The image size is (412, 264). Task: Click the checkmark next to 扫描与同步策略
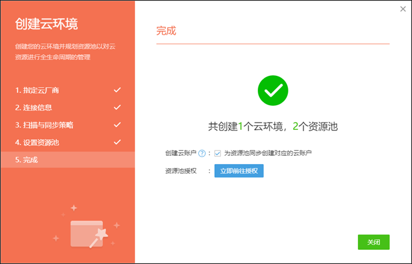117,125
